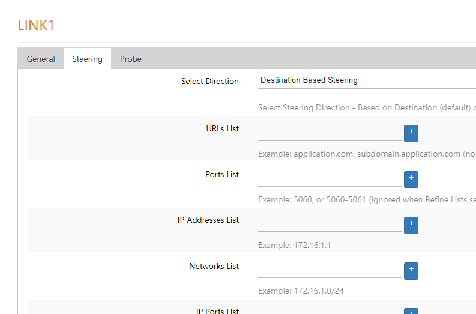Open the Select Direction dropdown
This screenshot has width=476, height=314.
(366, 80)
